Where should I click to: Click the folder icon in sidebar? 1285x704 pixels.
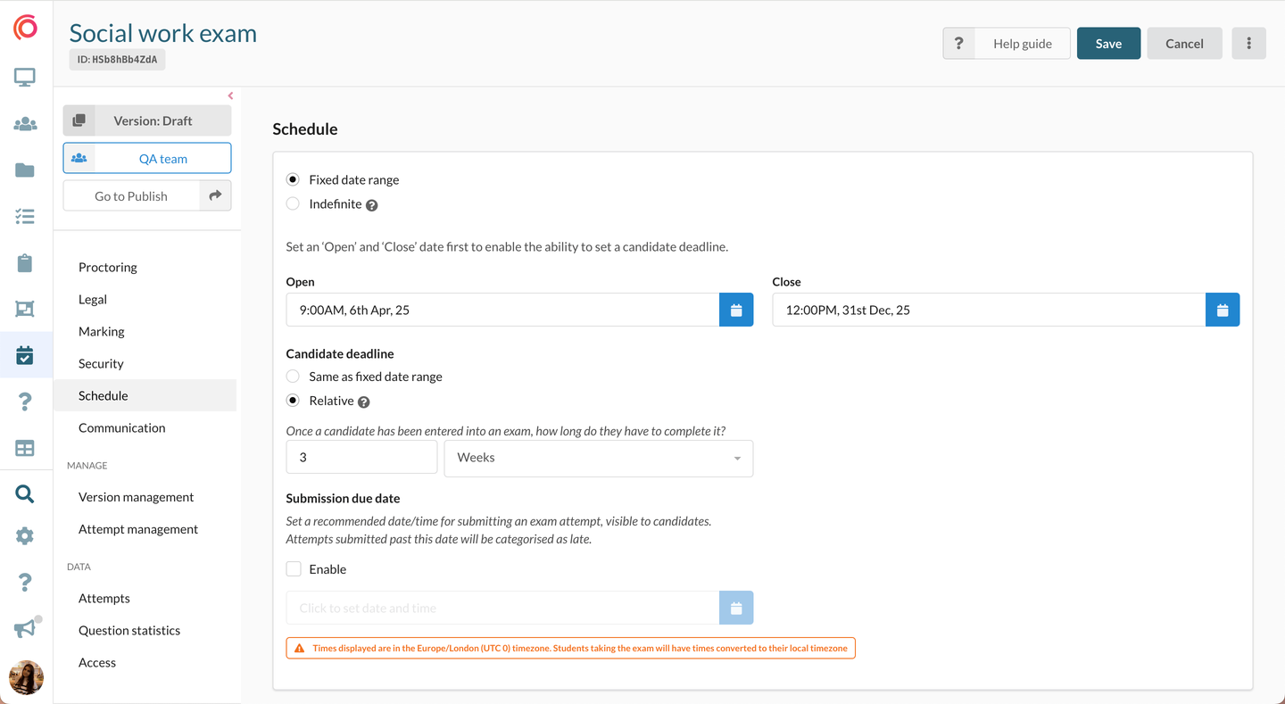25,170
